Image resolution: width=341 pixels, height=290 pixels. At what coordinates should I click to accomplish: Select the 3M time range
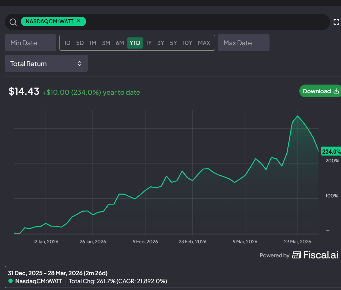pos(106,43)
